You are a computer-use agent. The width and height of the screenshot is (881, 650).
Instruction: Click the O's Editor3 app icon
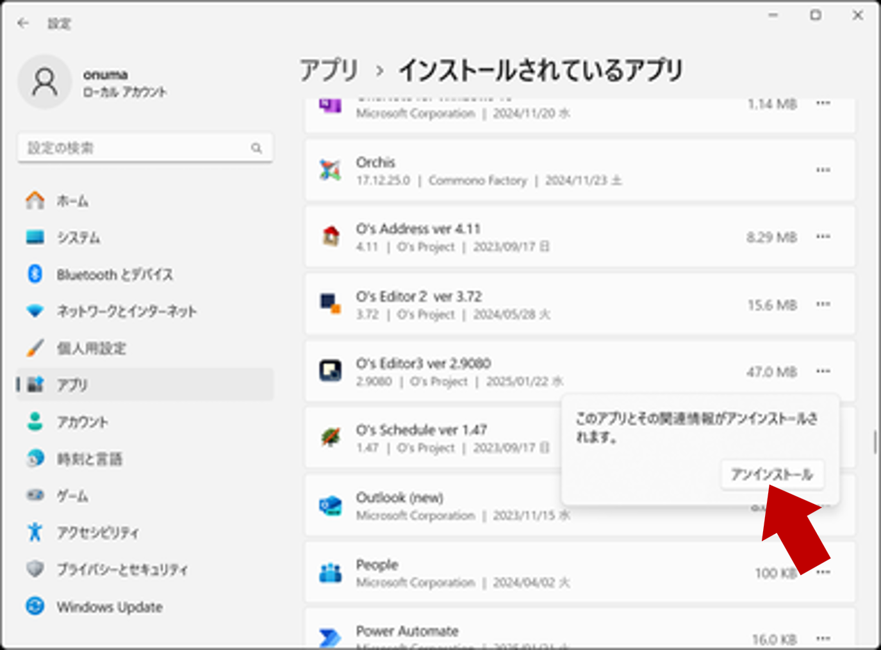tap(331, 371)
